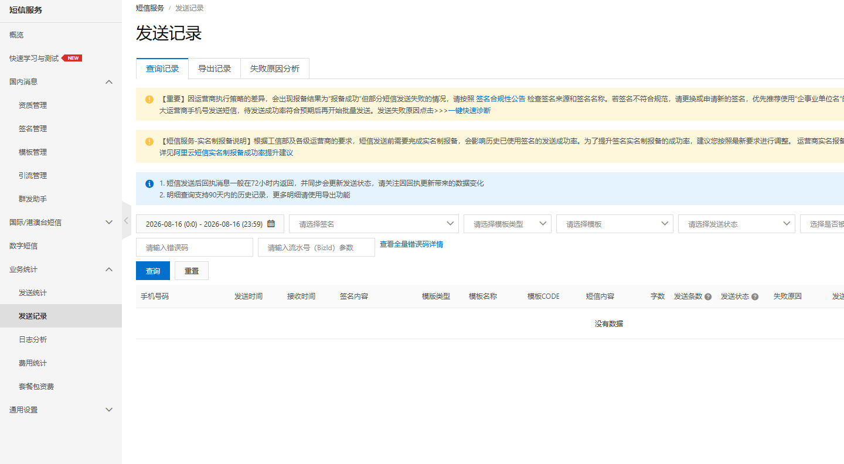Click the 手机号码 column header

[x=155, y=296]
